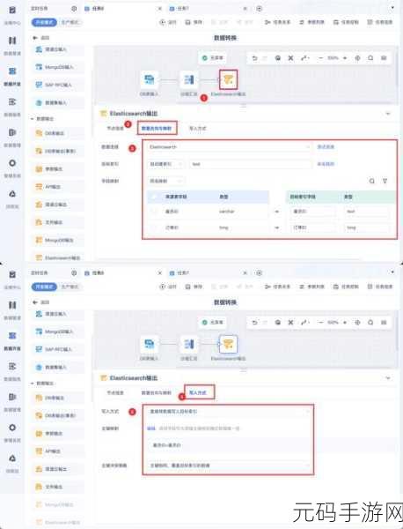
Task: Click the blue test connection link
Action: (x=326, y=147)
